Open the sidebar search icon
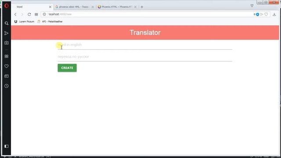281x158 pixels. (7, 23)
